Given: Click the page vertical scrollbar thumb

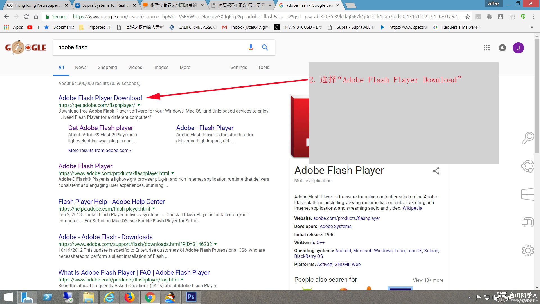Looking at the screenshot, I should click(x=537, y=96).
